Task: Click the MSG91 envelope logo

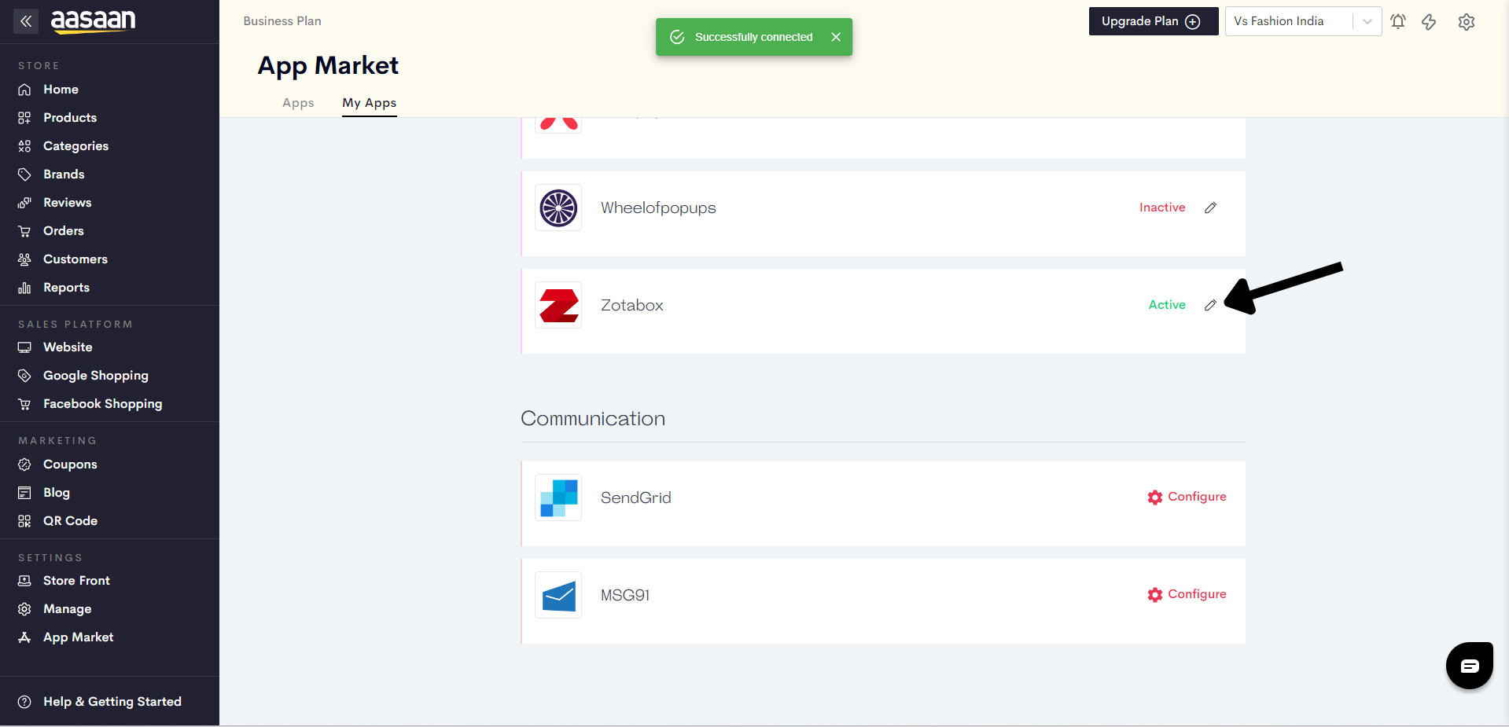Action: [558, 595]
